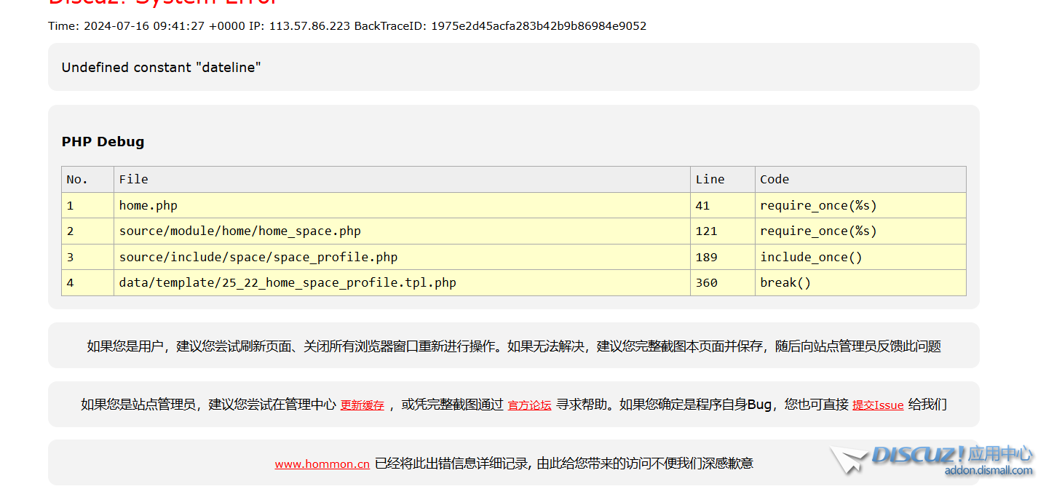Click the No. column header

pyautogui.click(x=87, y=179)
